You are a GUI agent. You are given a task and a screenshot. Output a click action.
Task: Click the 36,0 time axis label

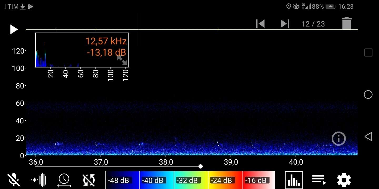pyautogui.click(x=36, y=162)
